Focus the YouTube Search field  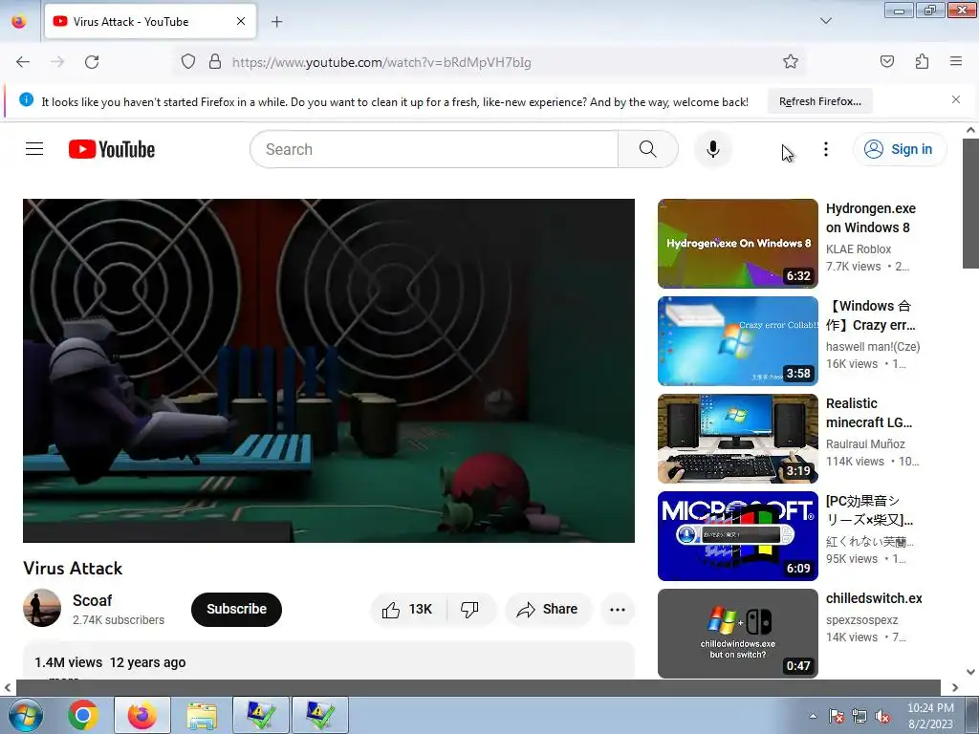point(434,149)
